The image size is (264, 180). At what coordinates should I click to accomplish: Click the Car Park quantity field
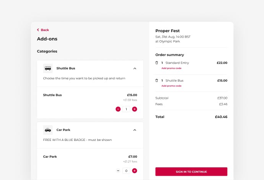[126, 171]
